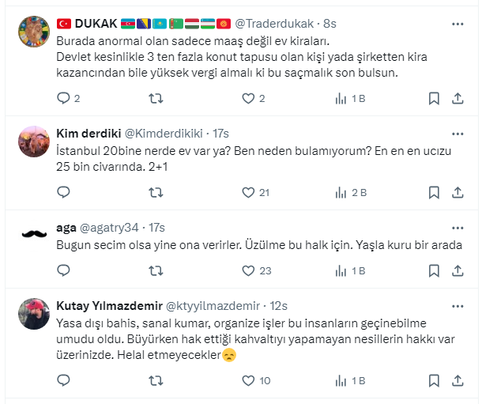497x404 pixels.
Task: Open aga's mustache profile avatar
Action: pyautogui.click(x=33, y=235)
